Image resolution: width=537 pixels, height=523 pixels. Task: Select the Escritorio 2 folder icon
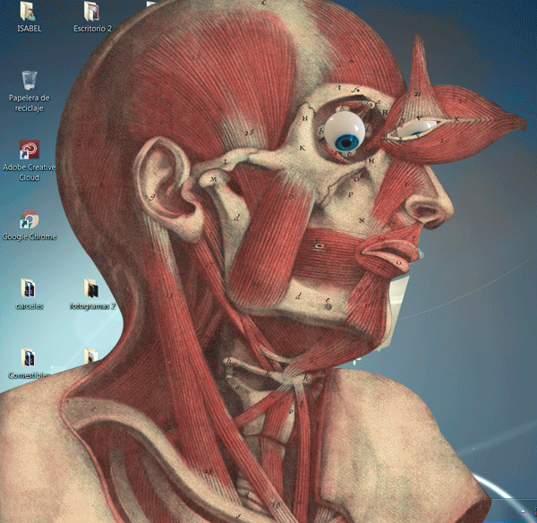(91, 12)
